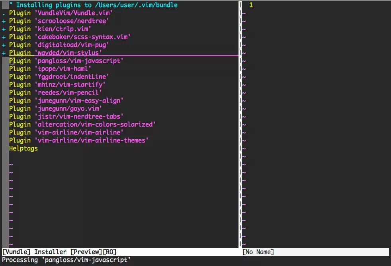Click line number 1 in the right split
Image resolution: width=391 pixels, height=266 pixels.
click(251, 5)
